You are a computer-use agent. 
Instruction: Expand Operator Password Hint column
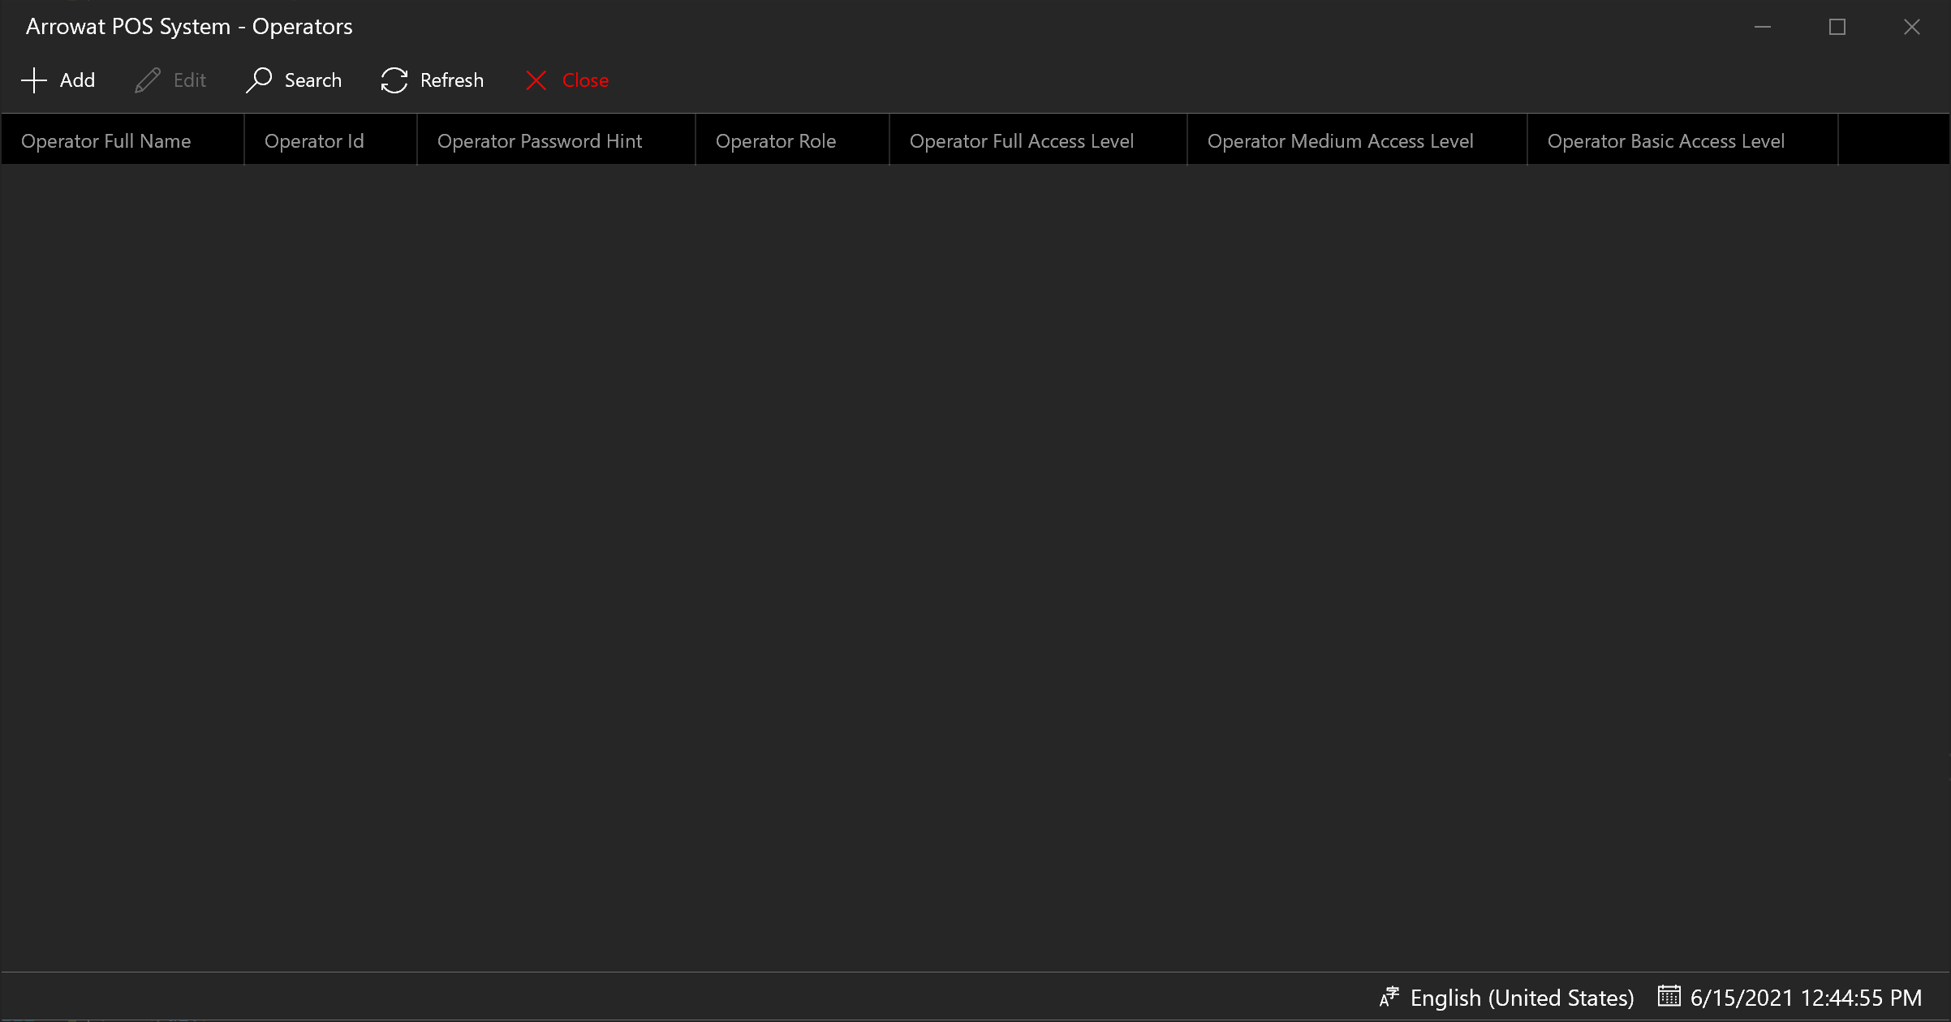[x=697, y=140]
